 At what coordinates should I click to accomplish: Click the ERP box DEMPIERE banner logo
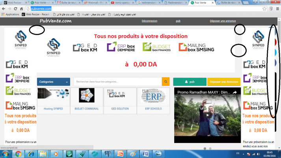(x=121, y=47)
